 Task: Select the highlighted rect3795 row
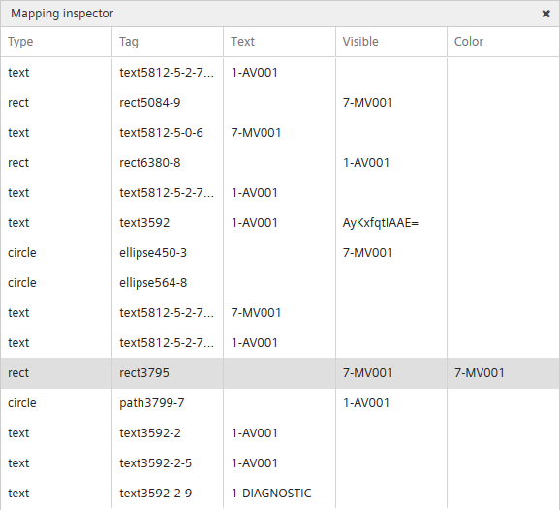(x=280, y=372)
